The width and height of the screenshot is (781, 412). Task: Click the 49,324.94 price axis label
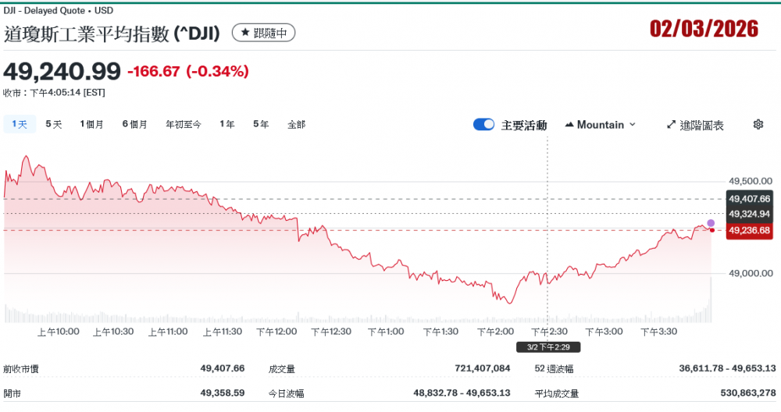(x=750, y=214)
